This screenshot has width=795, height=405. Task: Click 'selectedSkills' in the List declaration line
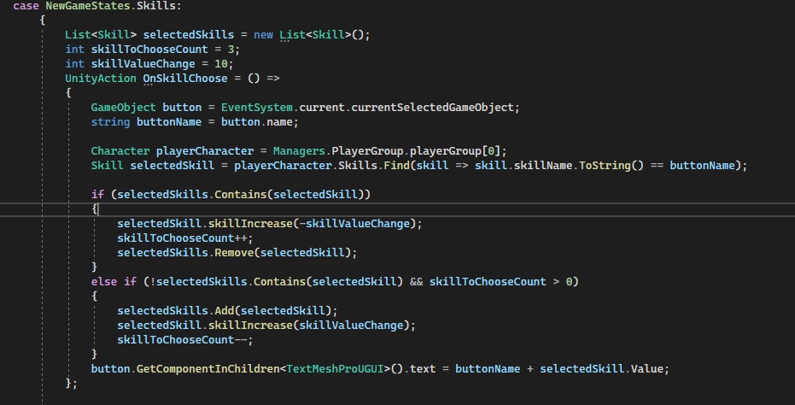pyautogui.click(x=189, y=35)
